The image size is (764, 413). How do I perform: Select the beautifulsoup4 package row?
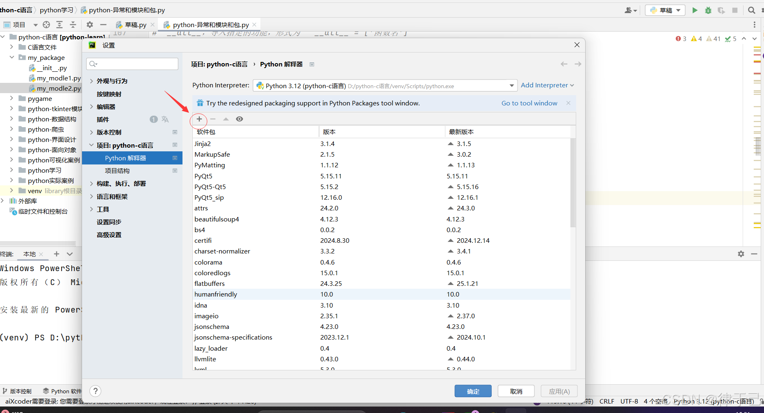coord(381,219)
